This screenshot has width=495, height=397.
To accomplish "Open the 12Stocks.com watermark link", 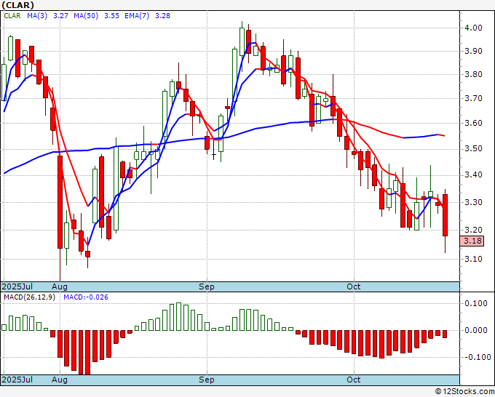I will click(x=464, y=391).
